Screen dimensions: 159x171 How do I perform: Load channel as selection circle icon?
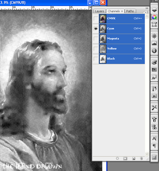click(117, 158)
